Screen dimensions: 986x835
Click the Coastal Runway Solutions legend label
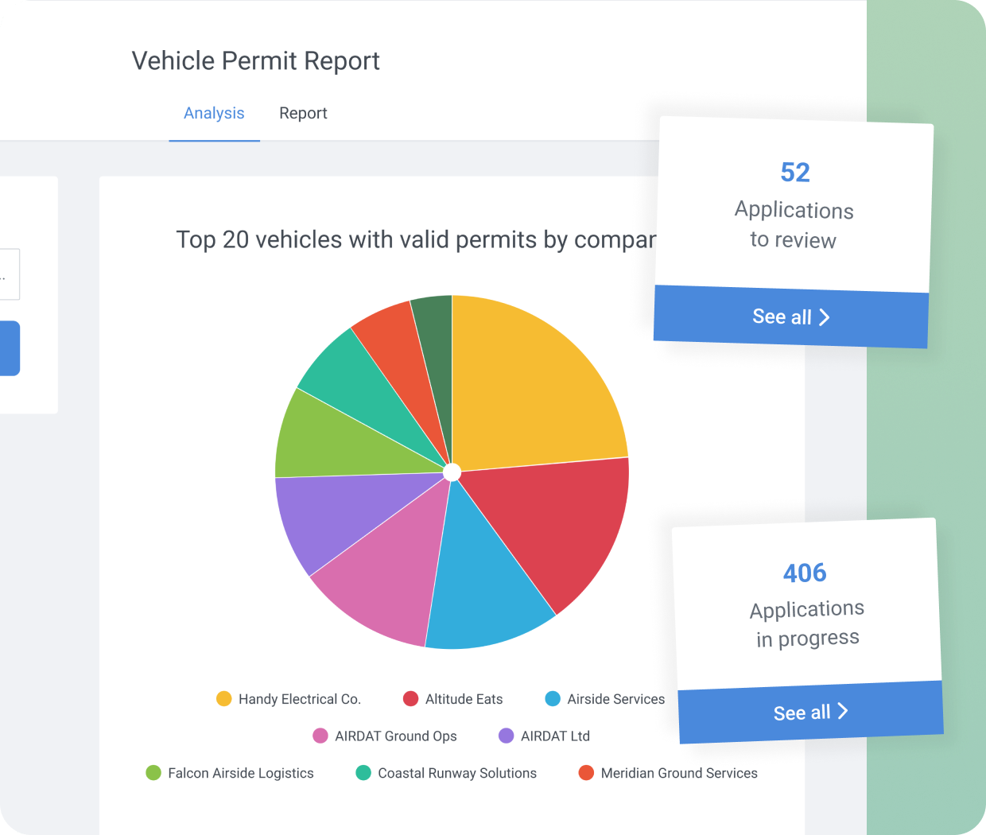point(457,773)
